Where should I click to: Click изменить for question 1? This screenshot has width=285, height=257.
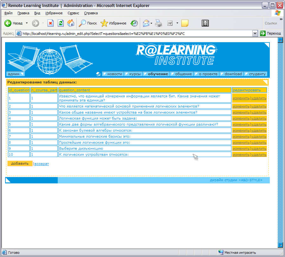click(x=241, y=98)
